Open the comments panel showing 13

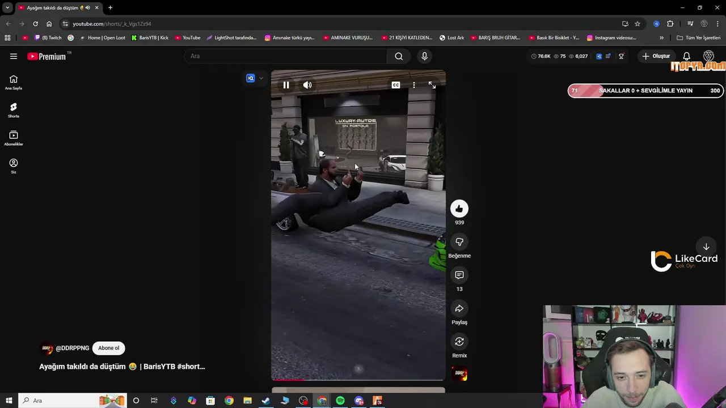(459, 275)
